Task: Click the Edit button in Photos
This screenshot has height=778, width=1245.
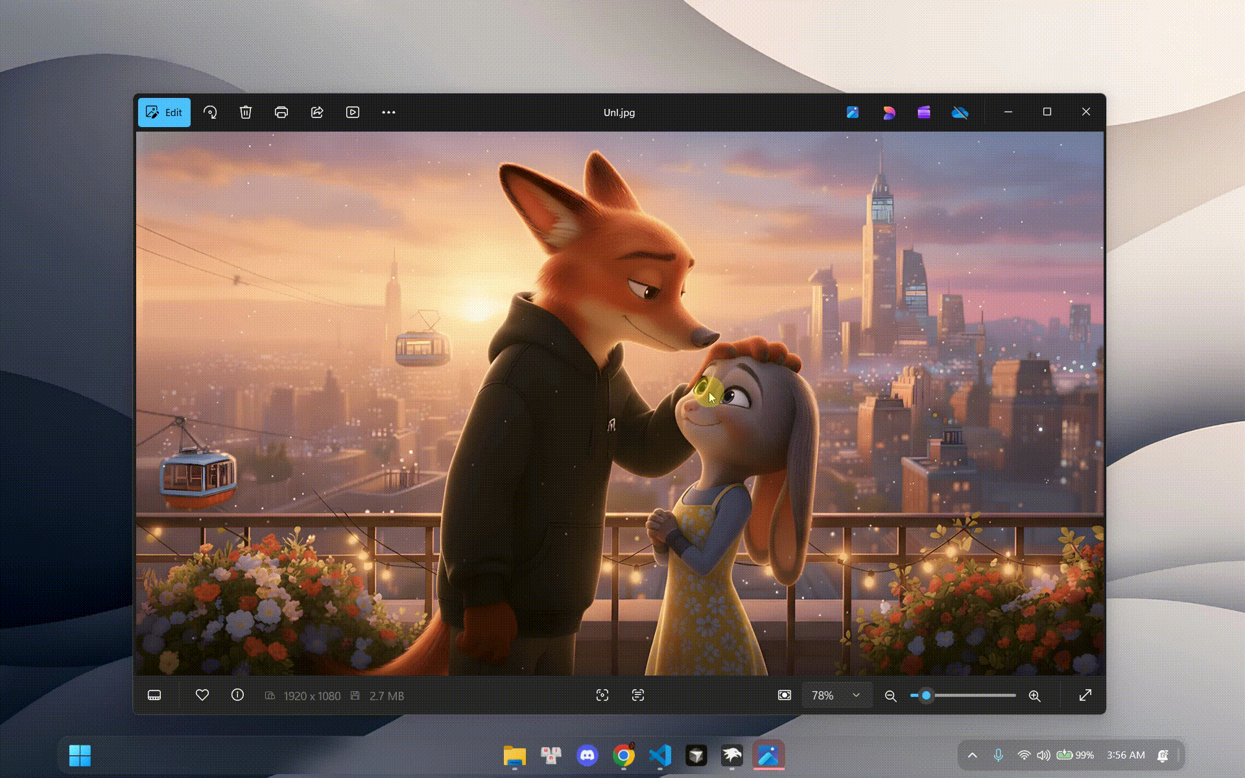Action: pos(164,112)
